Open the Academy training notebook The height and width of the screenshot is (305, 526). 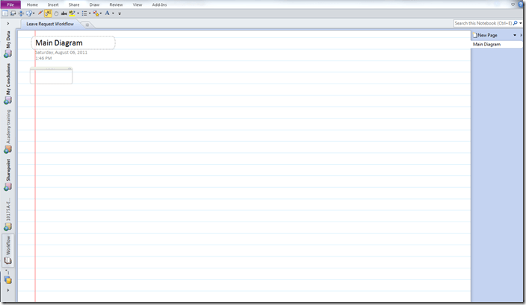(7, 131)
